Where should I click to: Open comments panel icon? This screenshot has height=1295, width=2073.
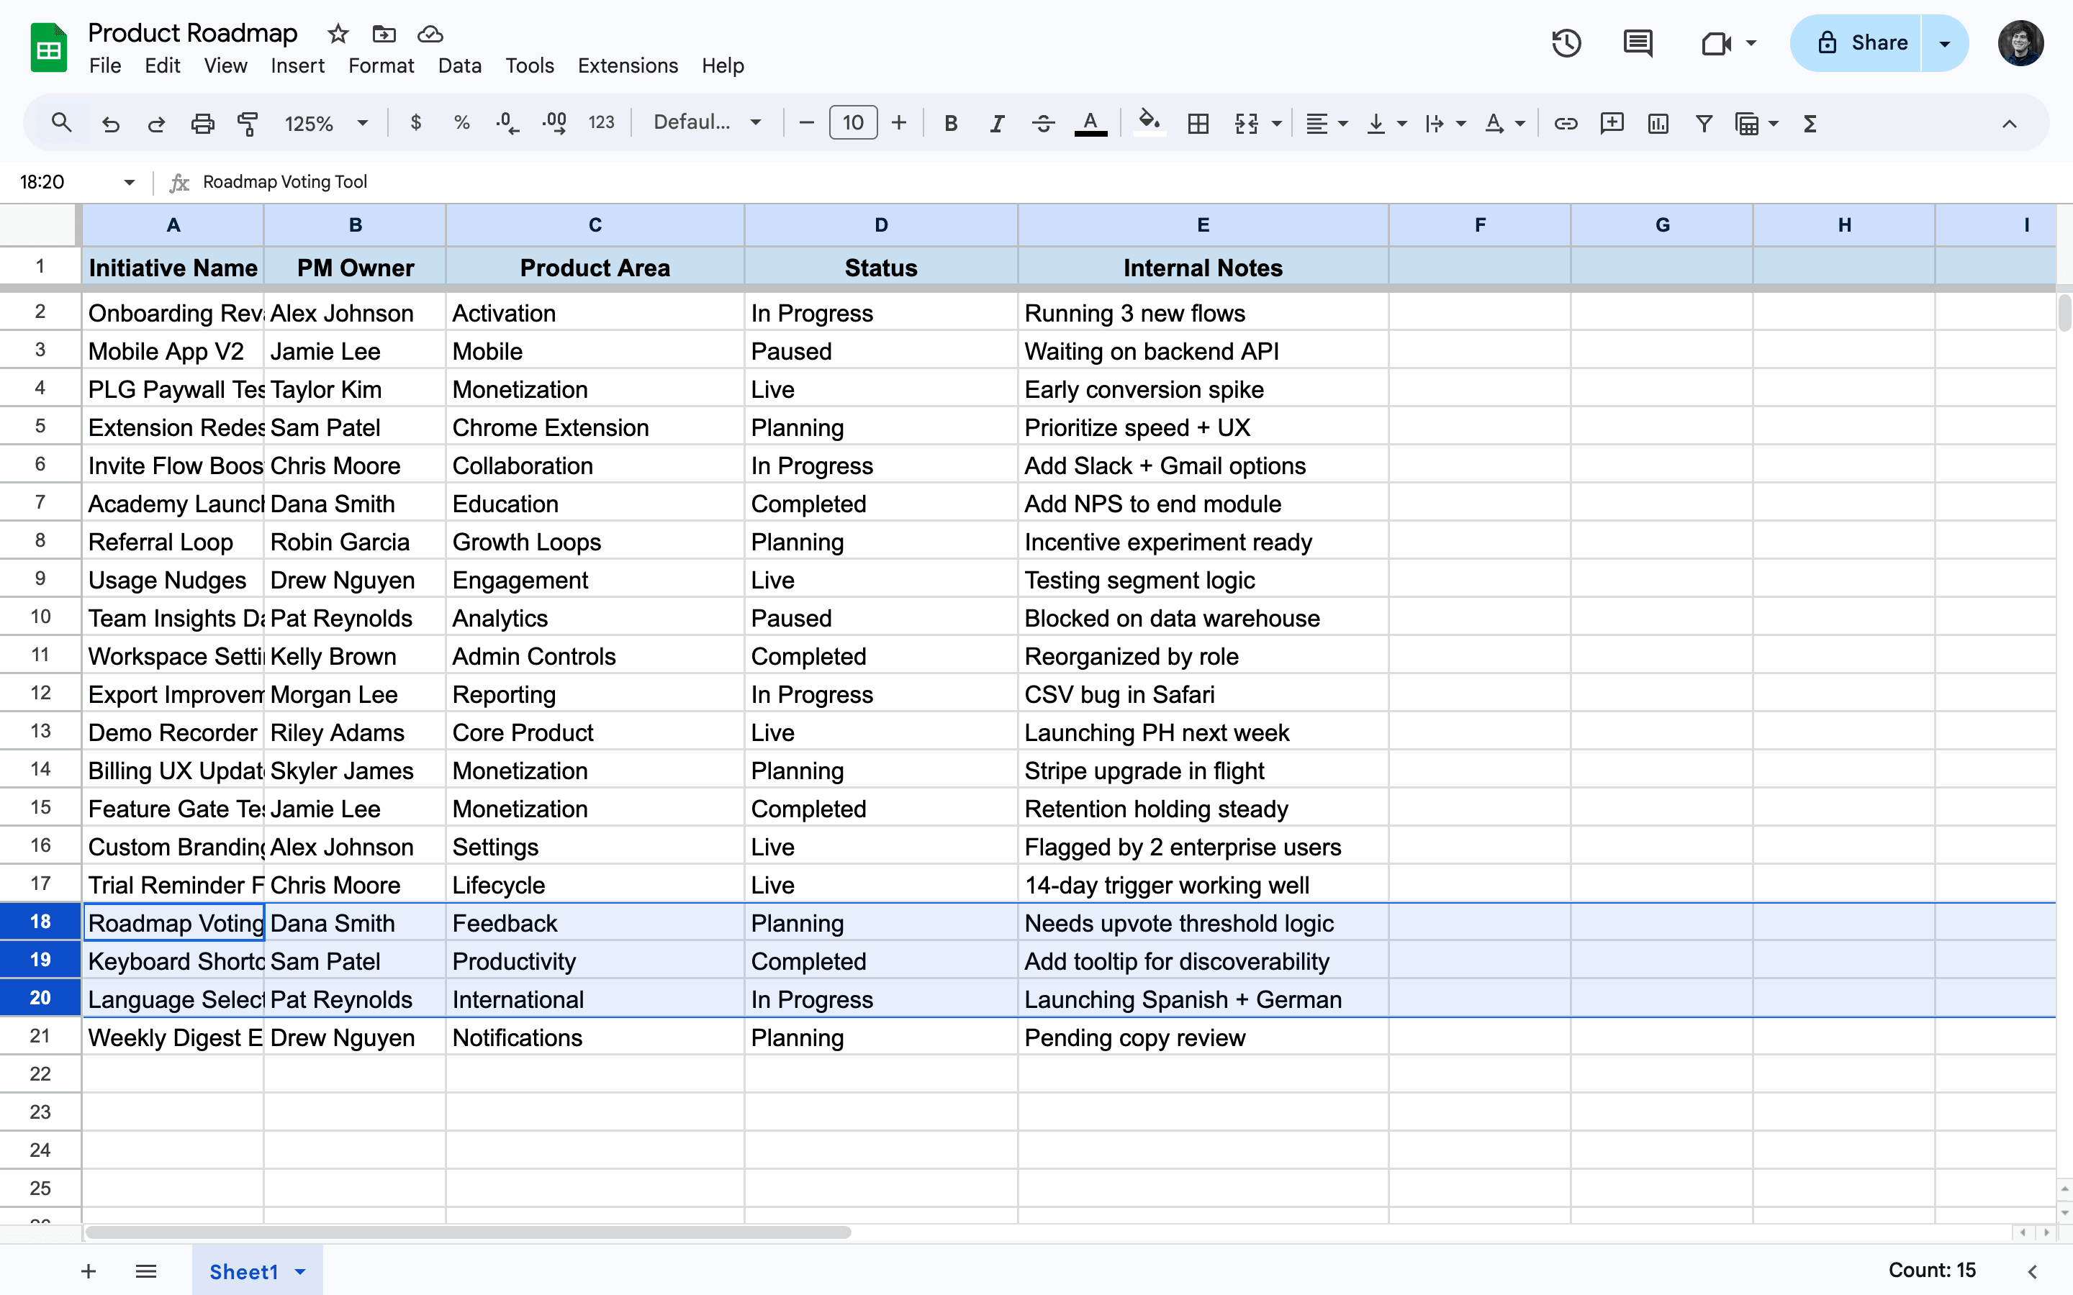1637,43
